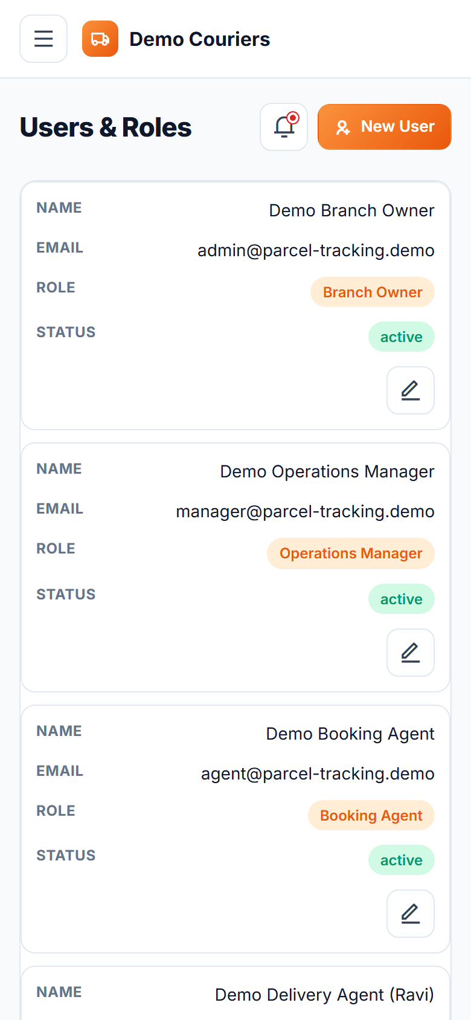Click the name Demo Delivery Agent (Ravi)
Image resolution: width=471 pixels, height=1020 pixels.
(324, 995)
